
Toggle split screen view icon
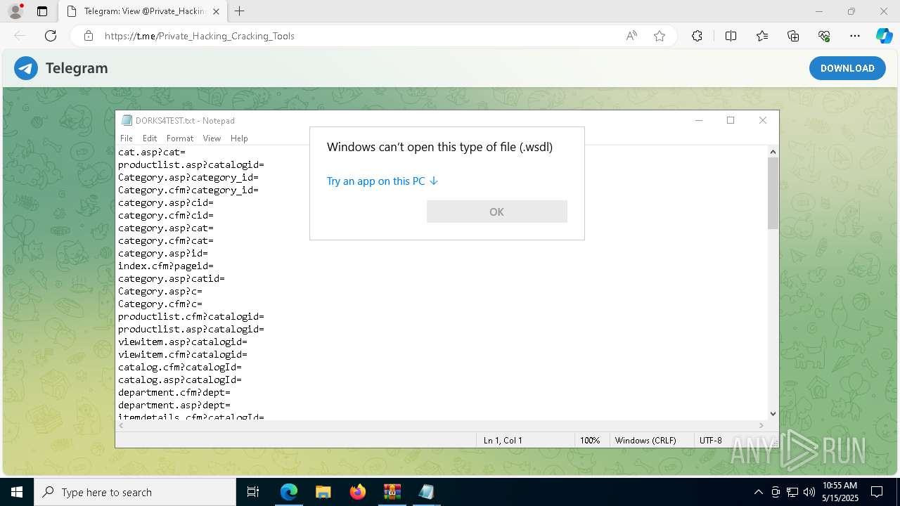[731, 36]
